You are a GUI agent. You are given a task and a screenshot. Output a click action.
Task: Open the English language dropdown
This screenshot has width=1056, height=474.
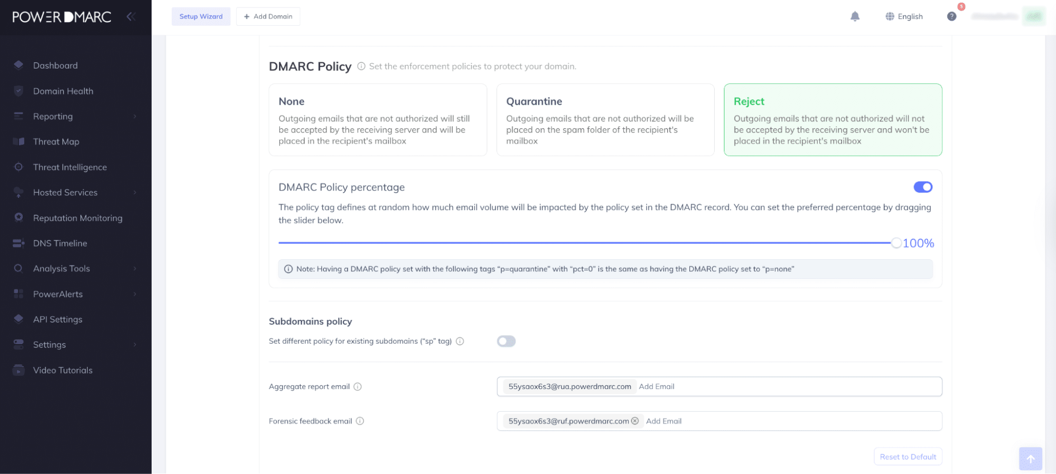pos(904,16)
